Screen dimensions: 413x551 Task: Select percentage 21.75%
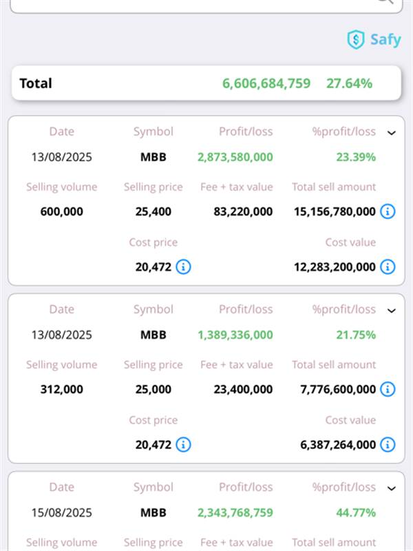tap(356, 335)
